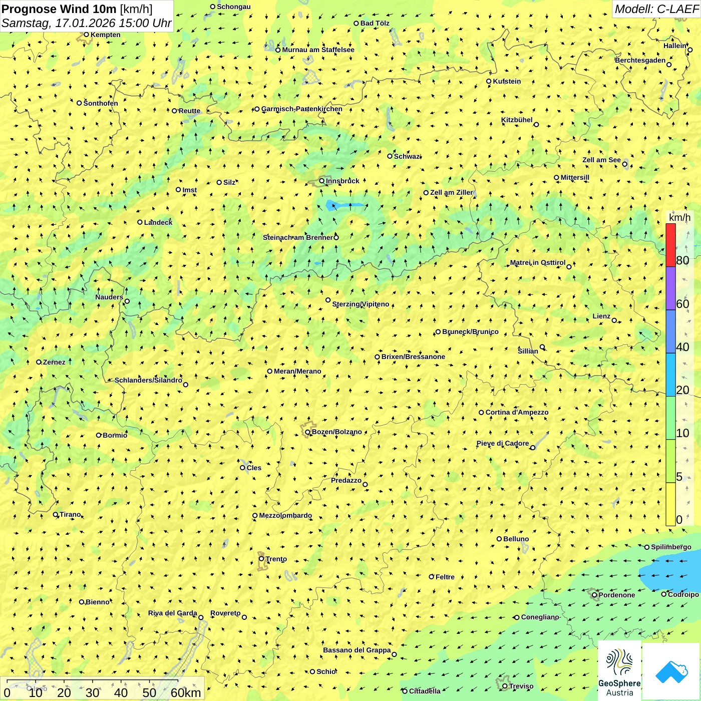
Task: Click the Spilimbergo location marker
Action: click(x=647, y=547)
